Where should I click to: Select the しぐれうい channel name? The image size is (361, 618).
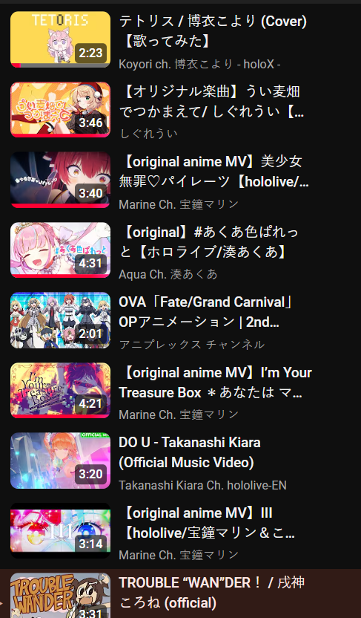point(148,134)
